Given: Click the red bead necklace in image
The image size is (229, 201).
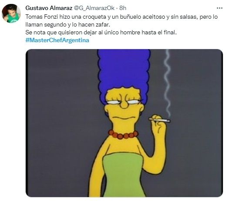Looking at the screenshot, I should [x=123, y=134].
